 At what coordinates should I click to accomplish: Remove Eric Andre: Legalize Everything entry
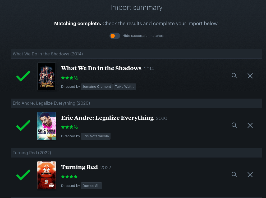pos(250,125)
